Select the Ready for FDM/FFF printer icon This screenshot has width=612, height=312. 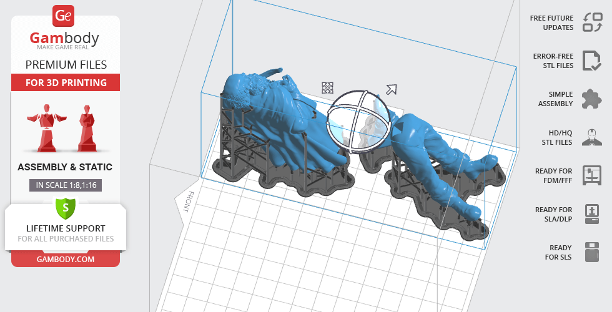pos(591,175)
